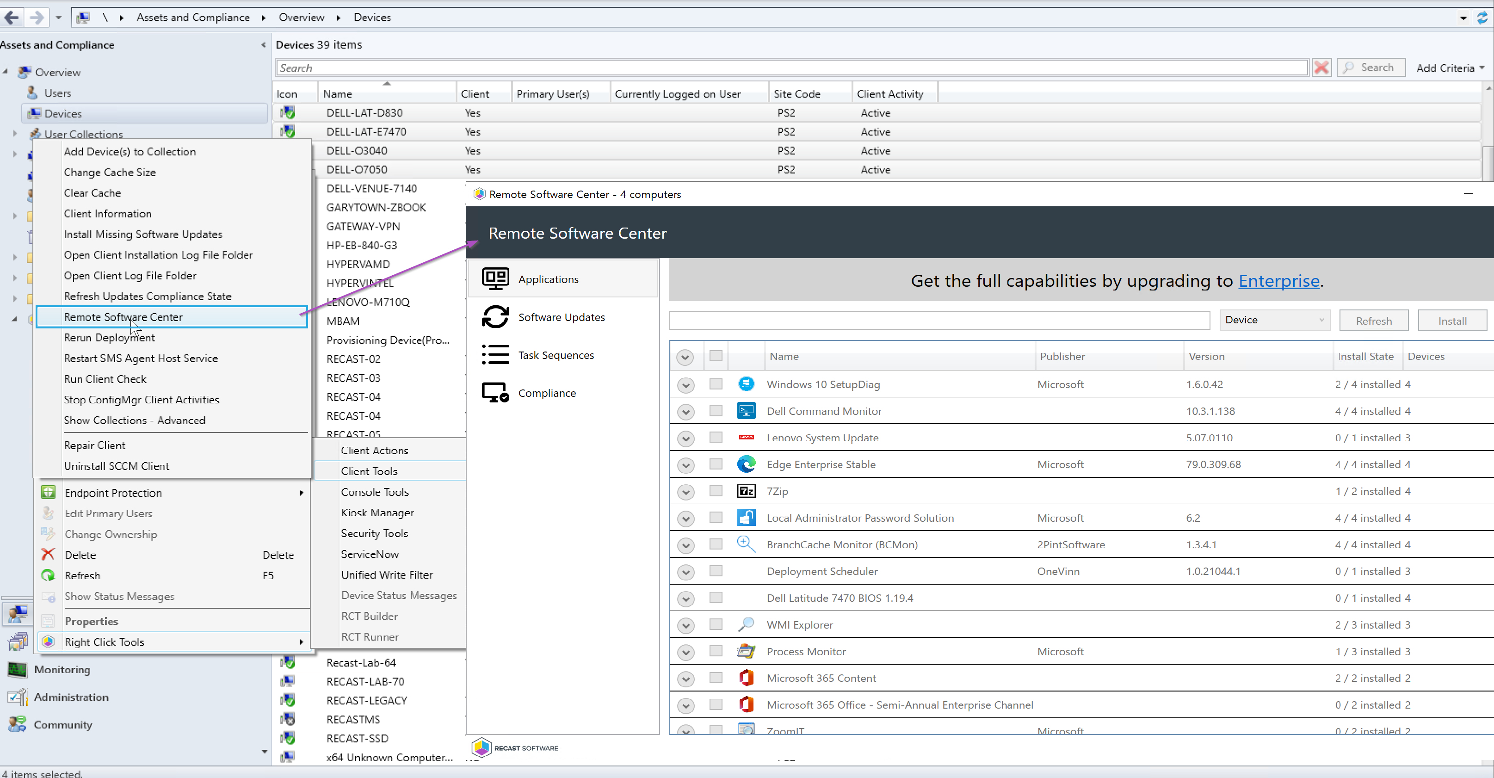1494x778 pixels.
Task: Click the Remote Software Center filter text box
Action: 939,320
